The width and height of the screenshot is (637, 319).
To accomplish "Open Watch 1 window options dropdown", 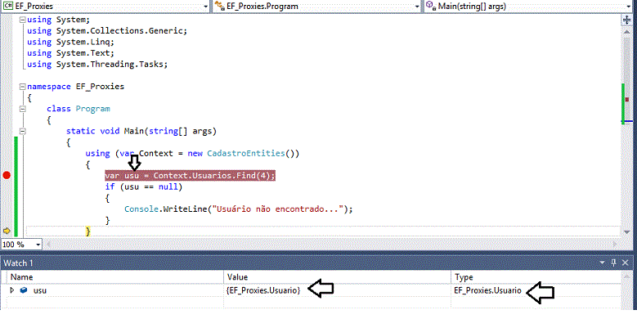I will (x=602, y=263).
